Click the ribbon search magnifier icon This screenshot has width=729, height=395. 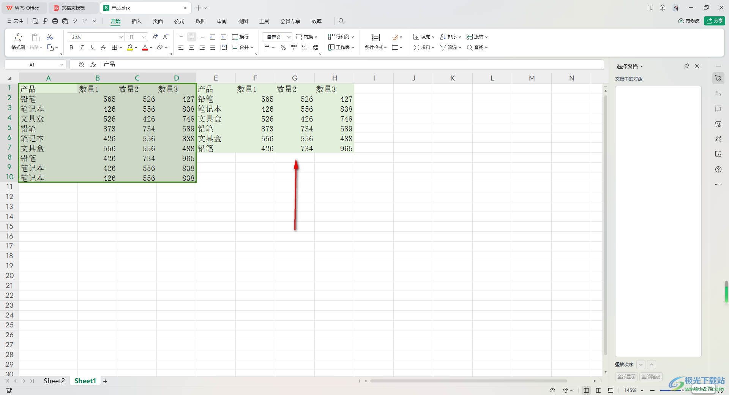[341, 21]
